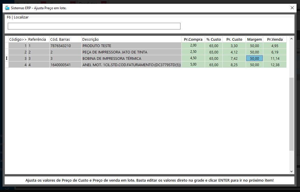
Task: Edit Margem cell for BOBINA DE IMPRESSORA TÉRMICA
Action: (254, 58)
